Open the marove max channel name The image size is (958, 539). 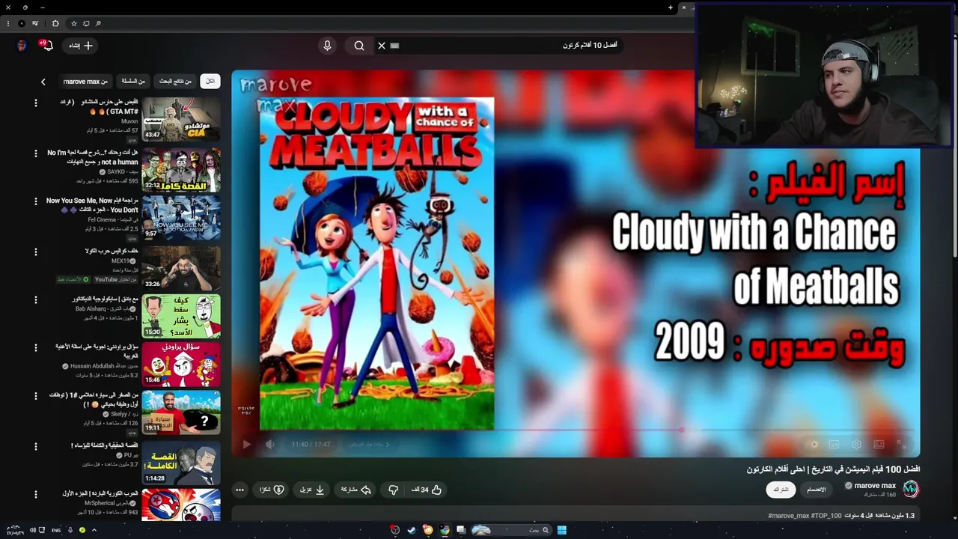[875, 486]
